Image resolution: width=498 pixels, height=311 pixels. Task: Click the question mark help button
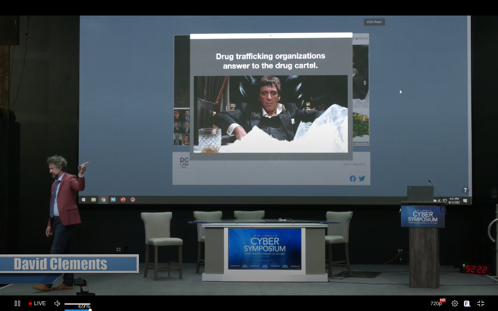click(x=465, y=190)
